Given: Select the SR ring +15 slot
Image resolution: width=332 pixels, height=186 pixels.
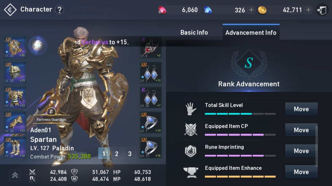Looking at the screenshot, I should click(151, 147).
